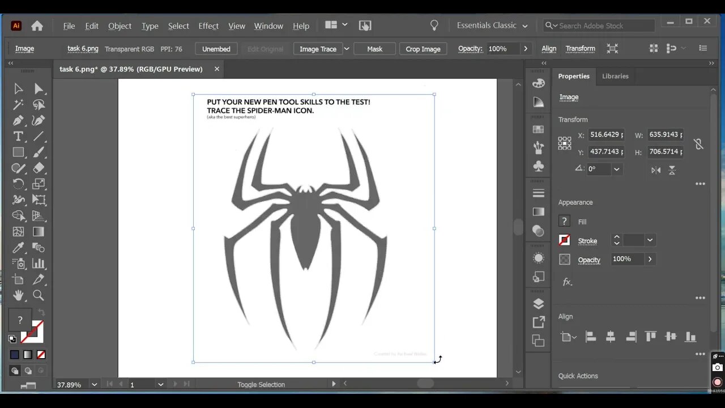Select the Selection tool arrow

(18, 88)
